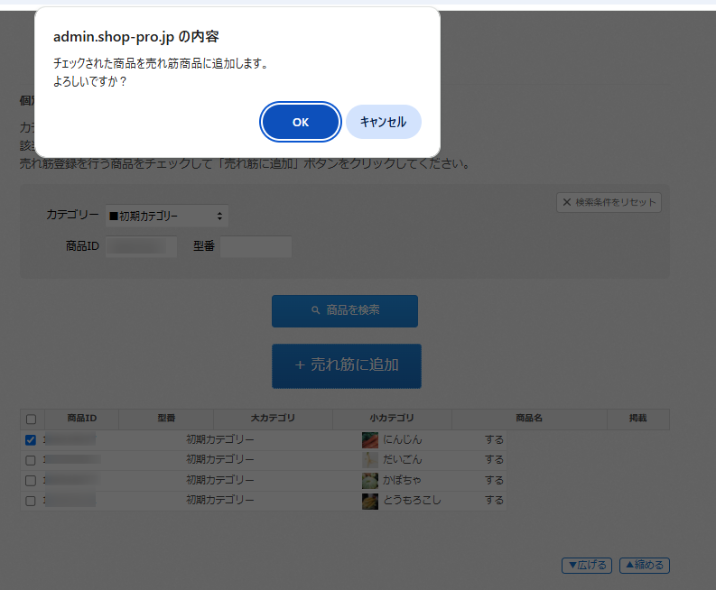Select the とうもろこし row checkbox

[x=31, y=501]
